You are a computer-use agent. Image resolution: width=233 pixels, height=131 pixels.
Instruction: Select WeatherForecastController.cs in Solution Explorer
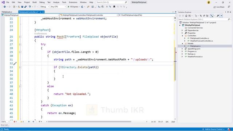(x=201, y=41)
